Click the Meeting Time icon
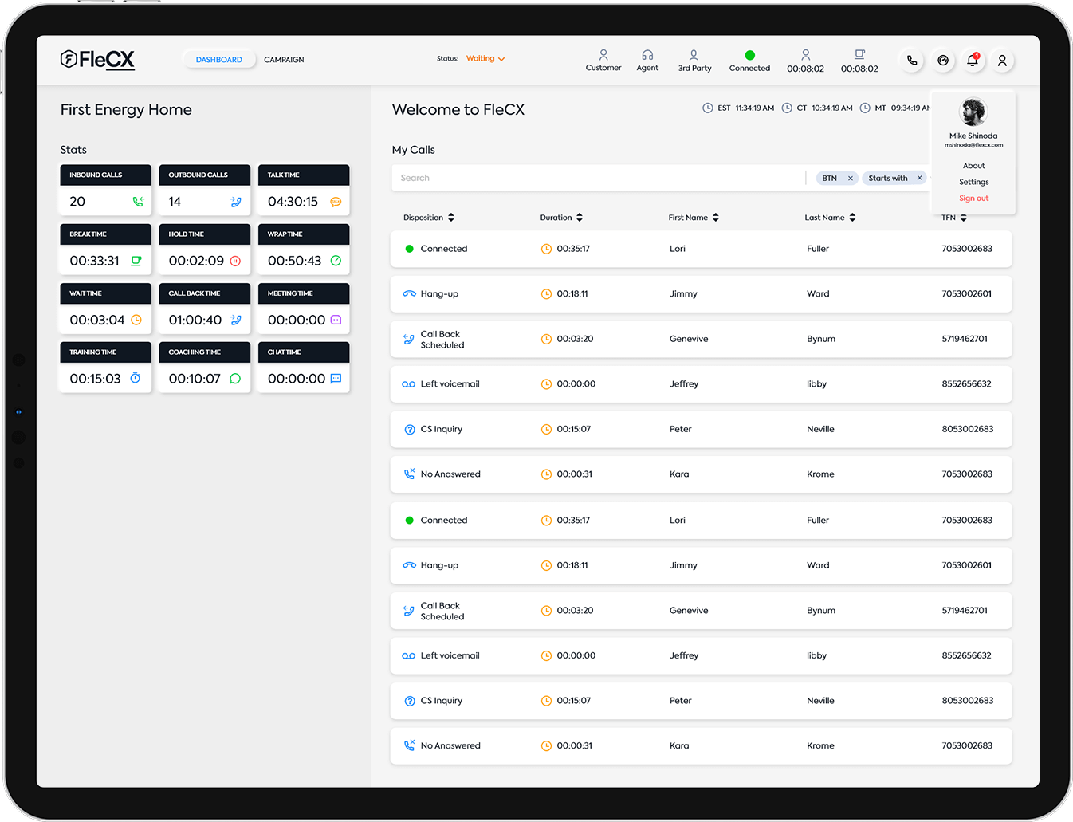The image size is (1073, 822). pos(336,320)
